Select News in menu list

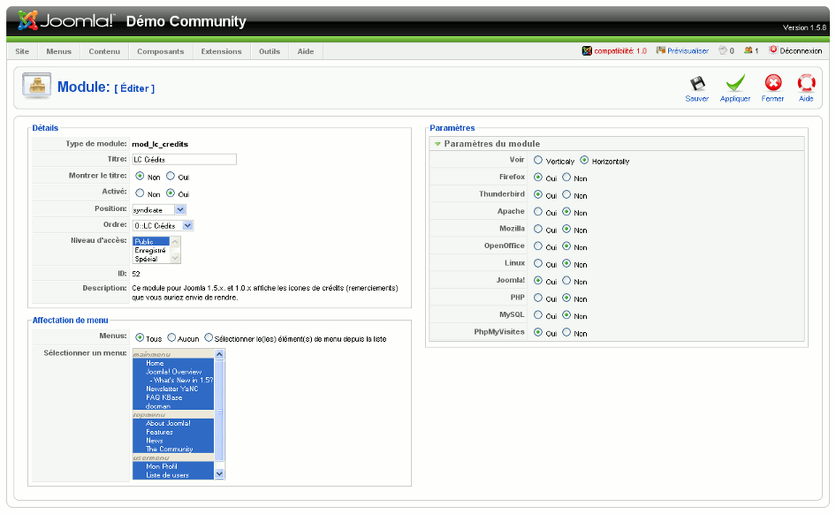tap(173, 441)
